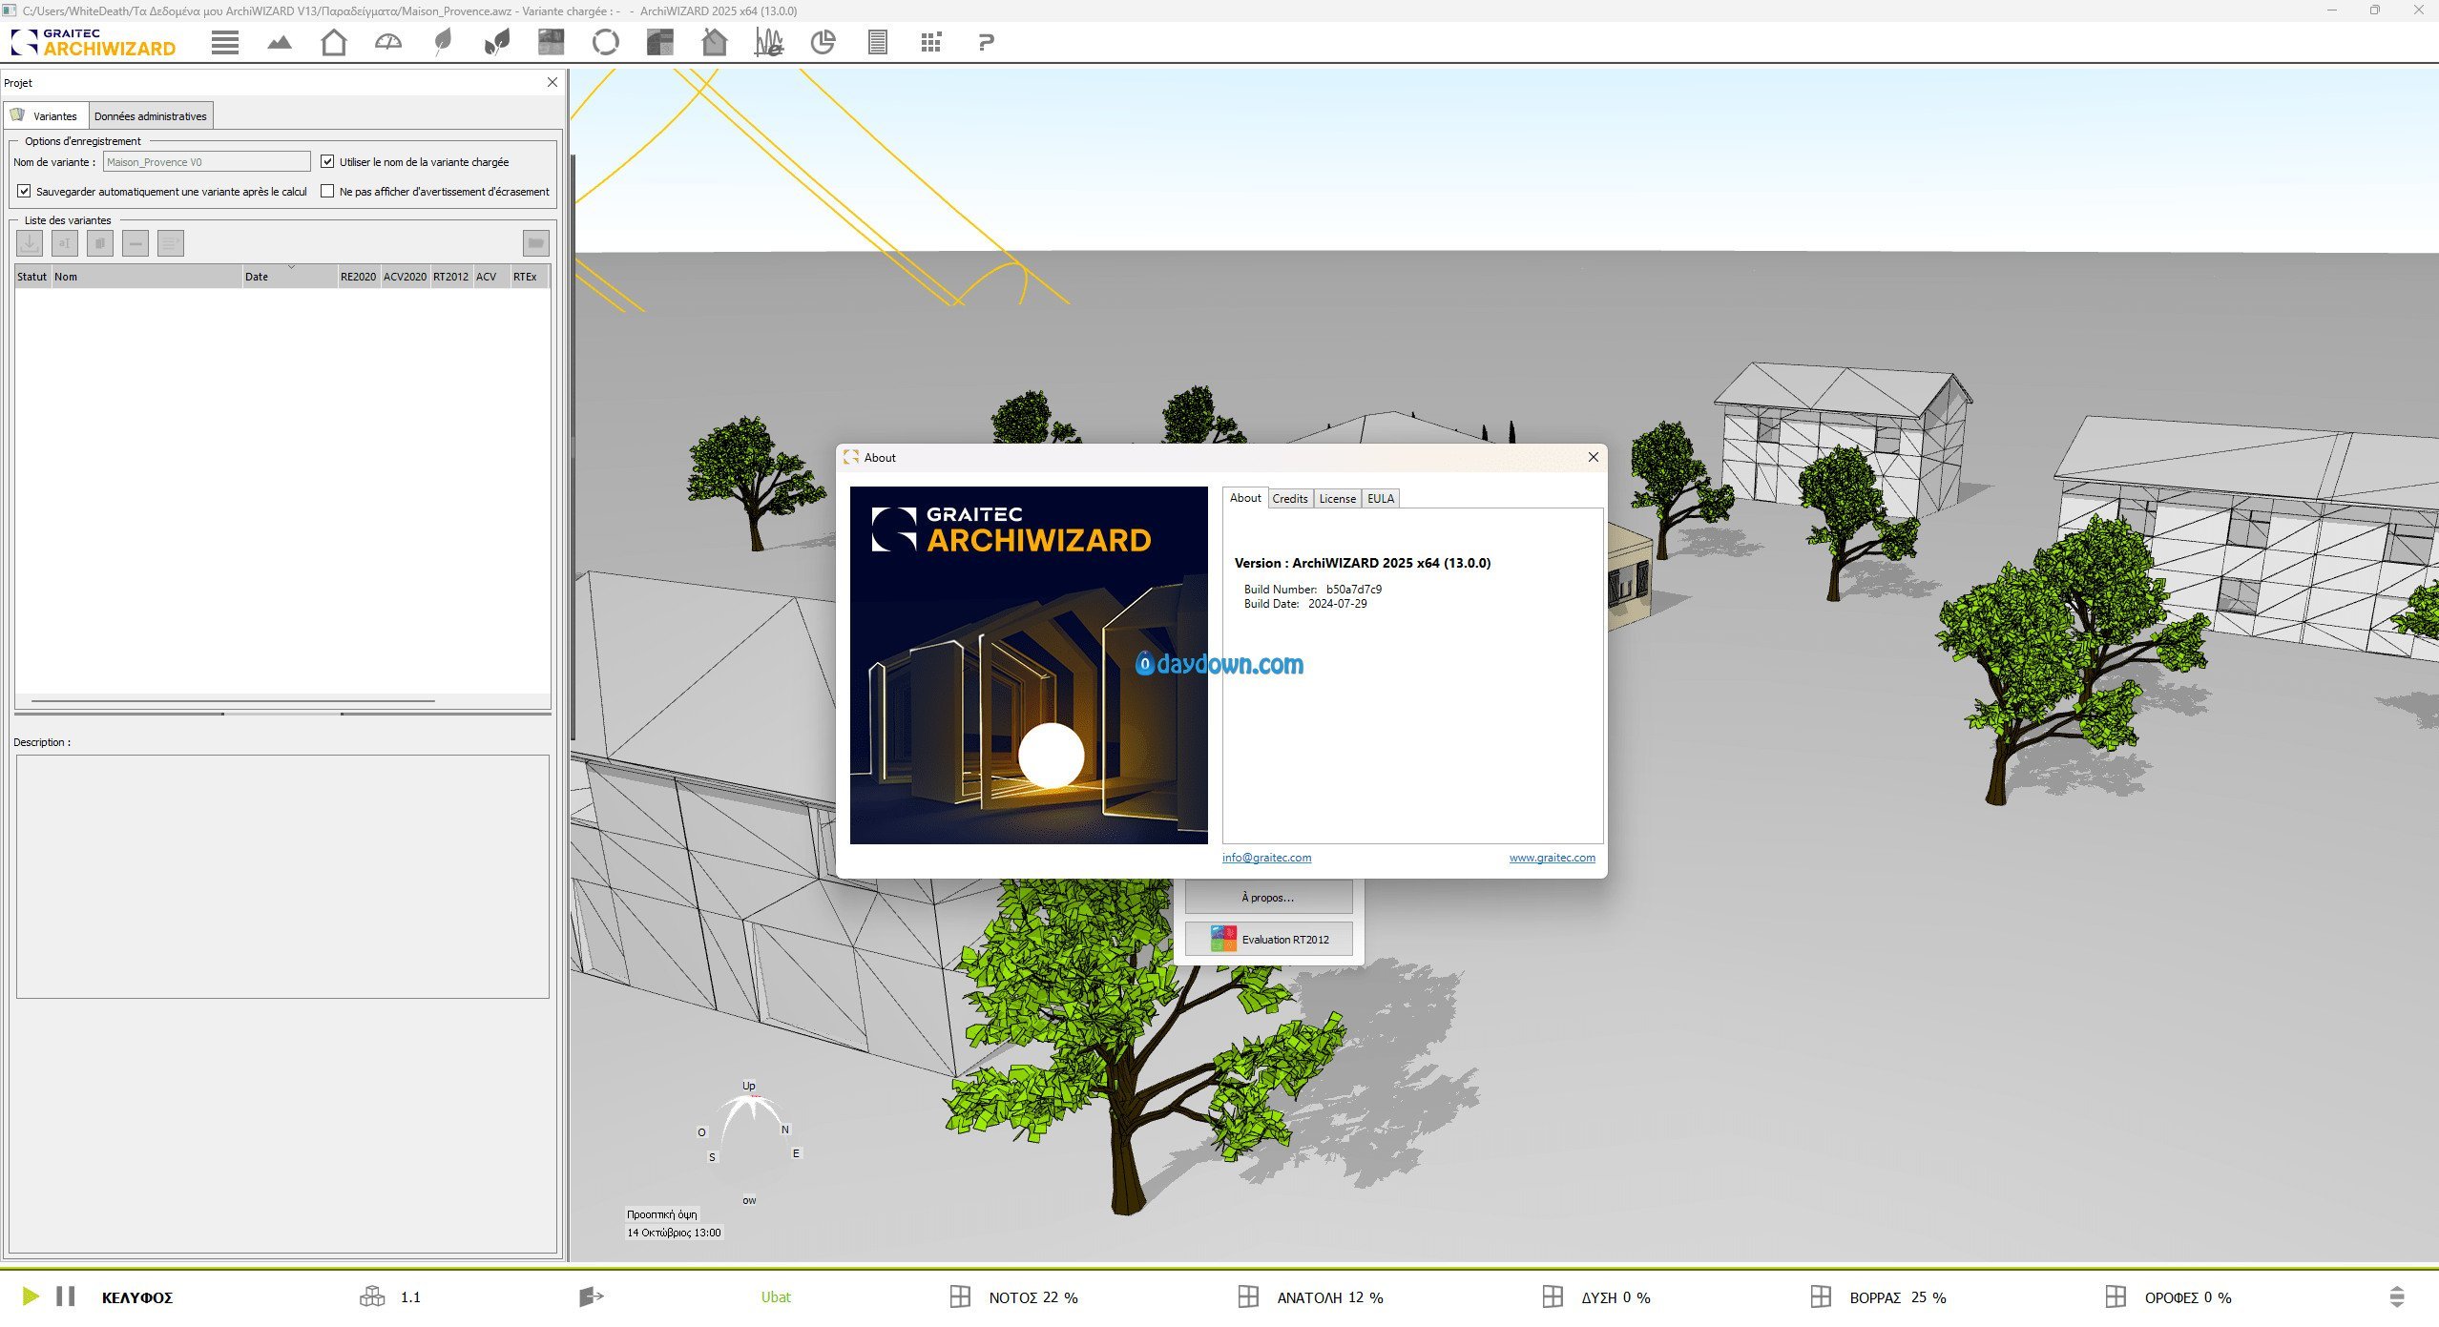Screen dimensions: 2439x1327
Task: Click the Statut column header
Action: [32, 277]
